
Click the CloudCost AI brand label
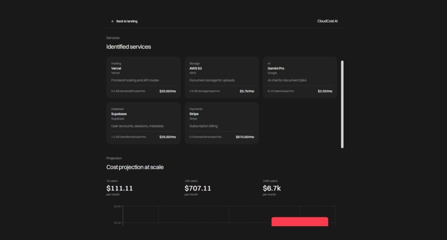point(327,21)
